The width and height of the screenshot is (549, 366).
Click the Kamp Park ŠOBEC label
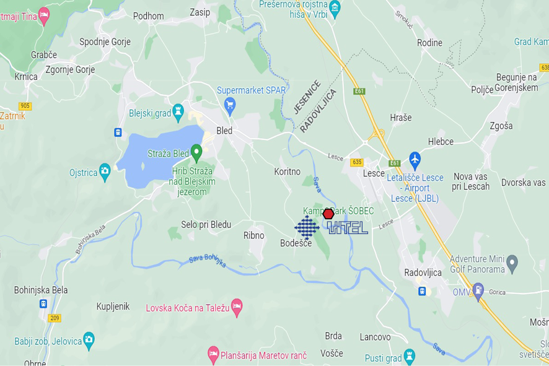338,211
